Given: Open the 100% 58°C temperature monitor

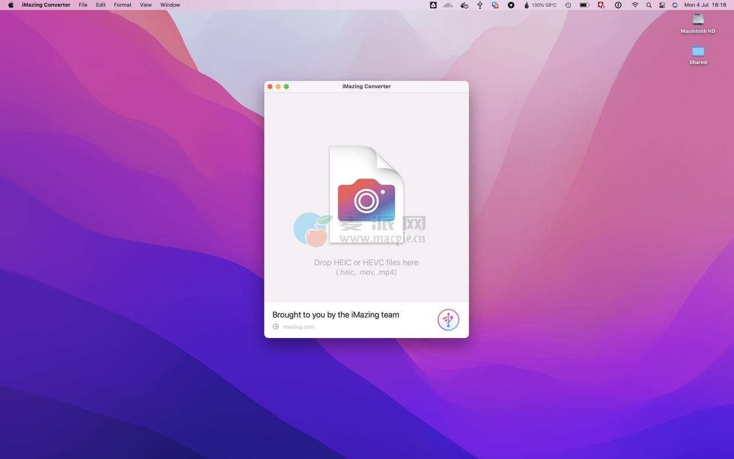Looking at the screenshot, I should 540,5.
